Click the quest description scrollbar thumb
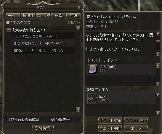 point(158,46)
